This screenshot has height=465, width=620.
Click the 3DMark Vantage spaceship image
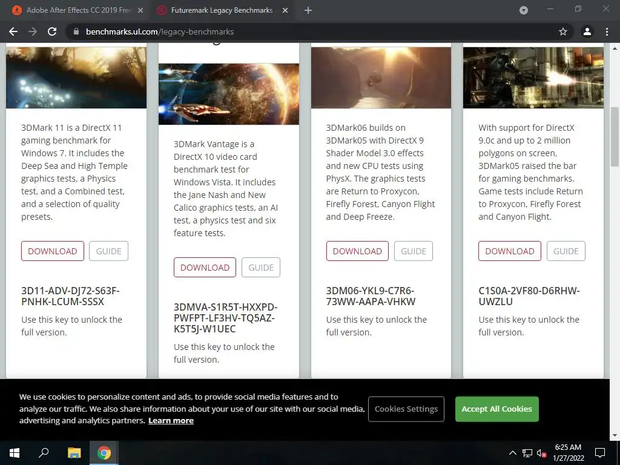tap(229, 94)
